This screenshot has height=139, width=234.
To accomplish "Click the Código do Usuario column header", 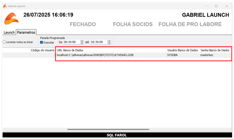I will (43, 50).
